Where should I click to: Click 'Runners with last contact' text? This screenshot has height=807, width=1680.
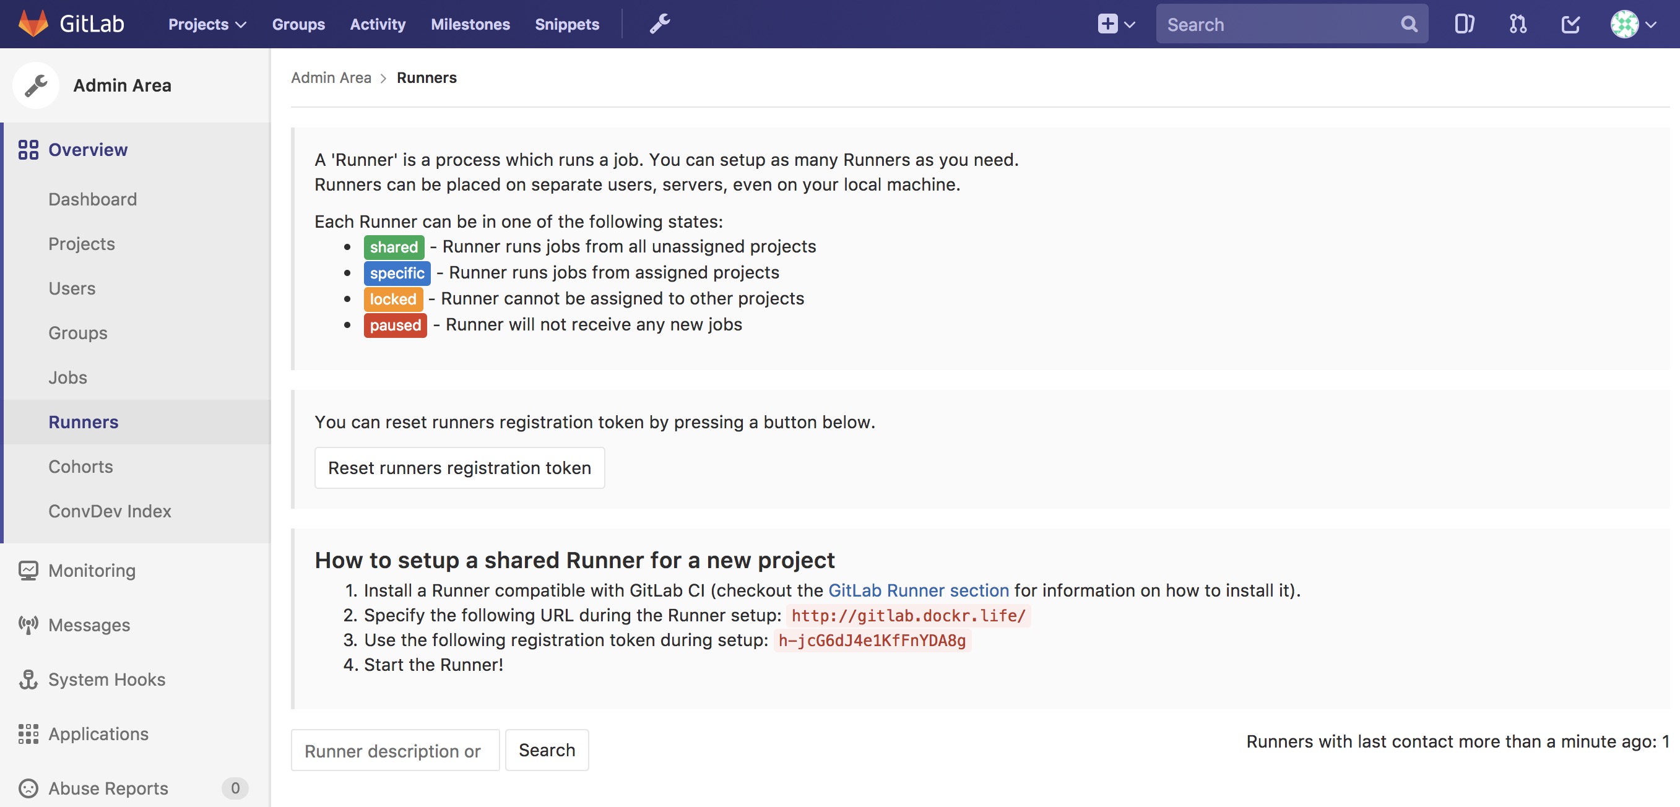1458,742
